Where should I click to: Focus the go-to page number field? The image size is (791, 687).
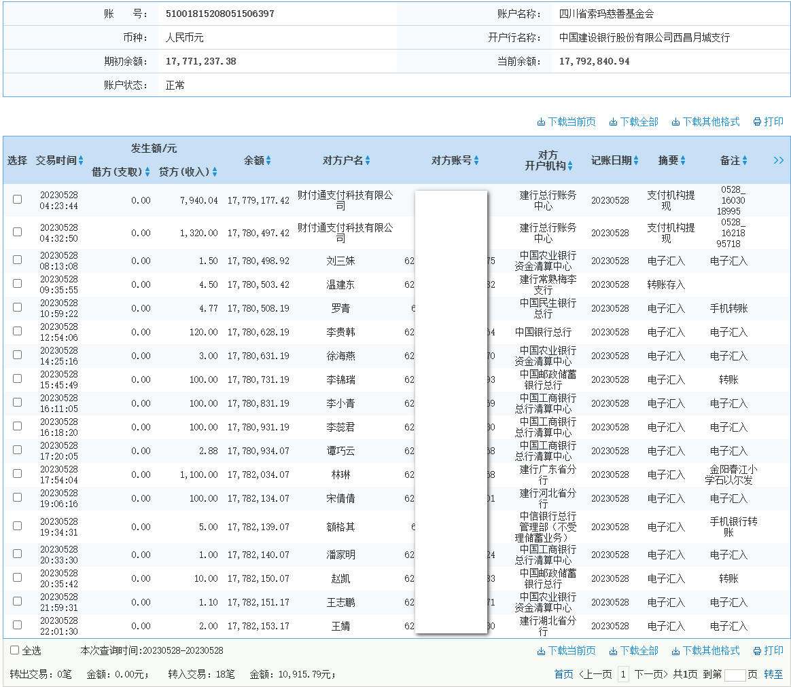click(x=735, y=675)
